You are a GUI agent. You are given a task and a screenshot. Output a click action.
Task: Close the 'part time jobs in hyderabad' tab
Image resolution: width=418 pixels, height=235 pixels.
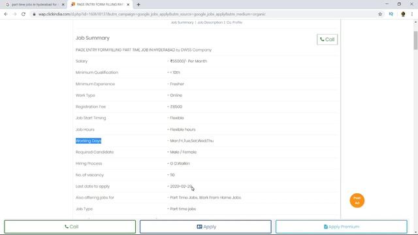(63, 5)
